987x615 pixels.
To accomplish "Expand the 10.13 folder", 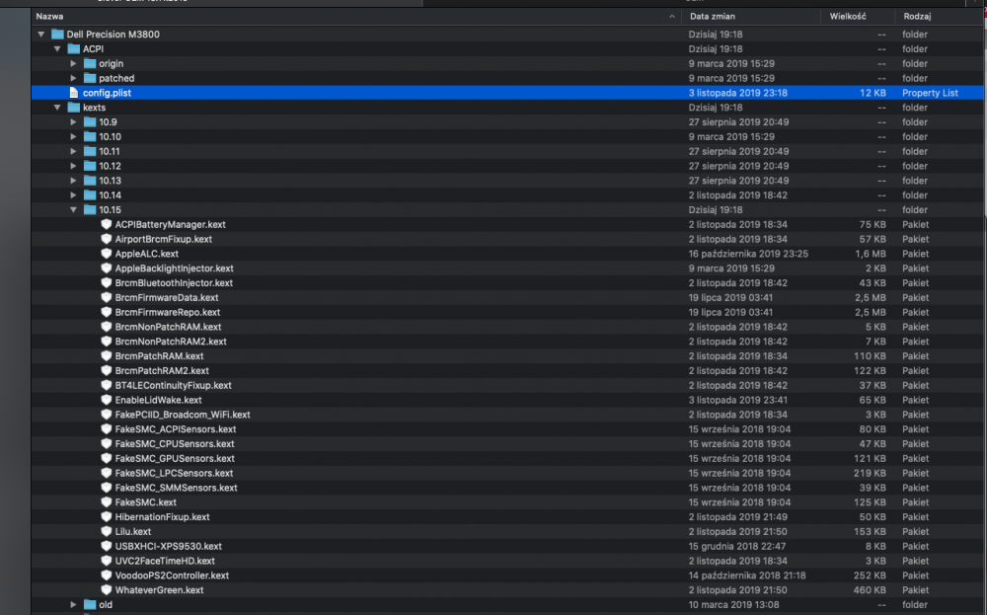I will (74, 181).
